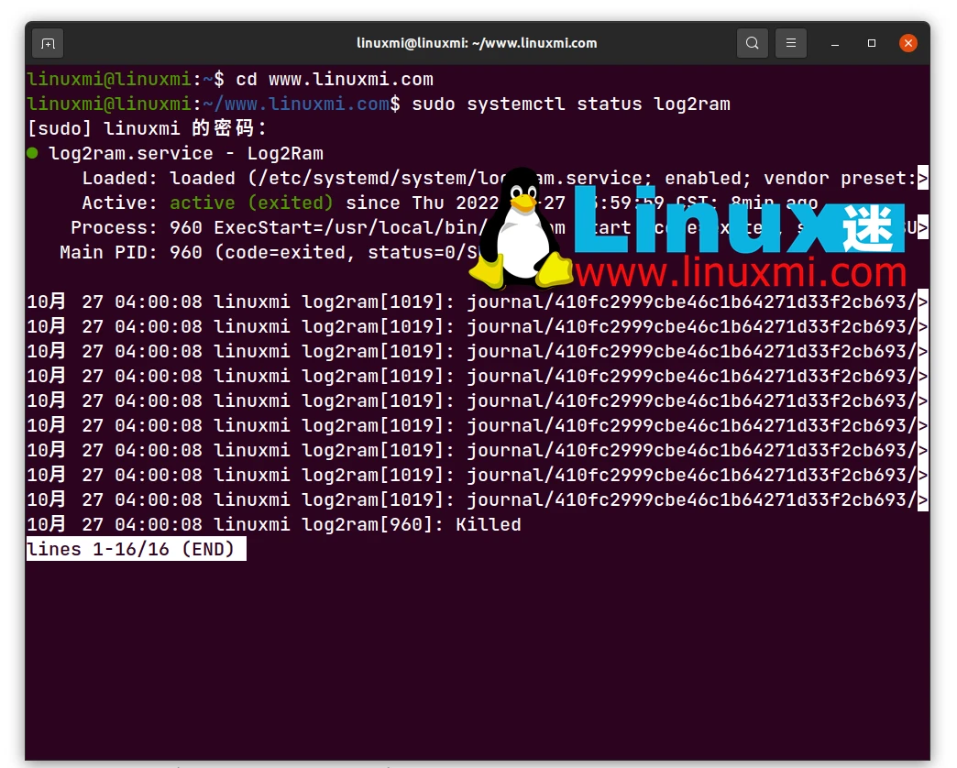
Task: Click the green 'active (exited)' status
Action: pyautogui.click(x=251, y=203)
